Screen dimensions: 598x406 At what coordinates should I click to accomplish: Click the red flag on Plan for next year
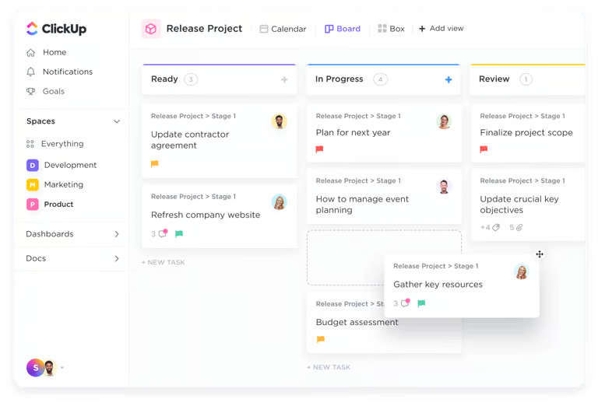tap(319, 149)
